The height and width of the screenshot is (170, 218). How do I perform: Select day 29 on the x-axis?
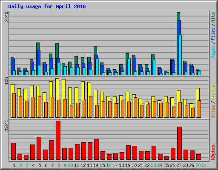click(x=192, y=165)
